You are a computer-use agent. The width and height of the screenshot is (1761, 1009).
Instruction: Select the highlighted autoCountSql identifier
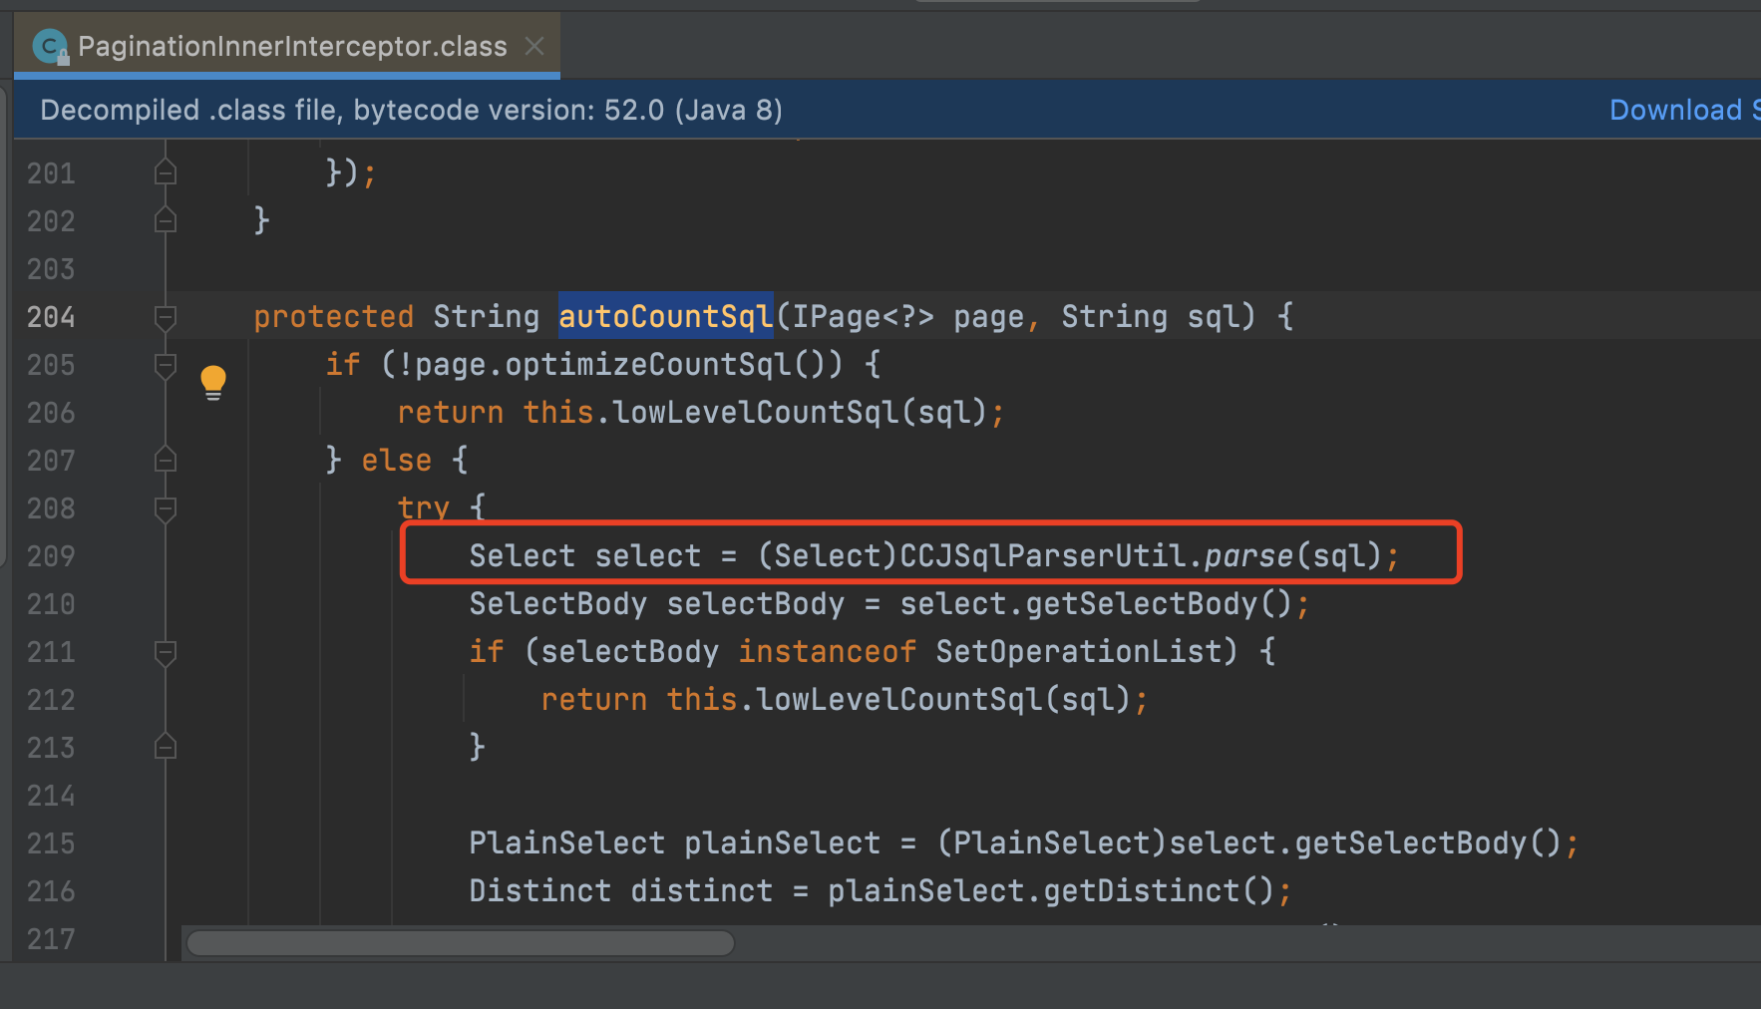[x=665, y=316]
